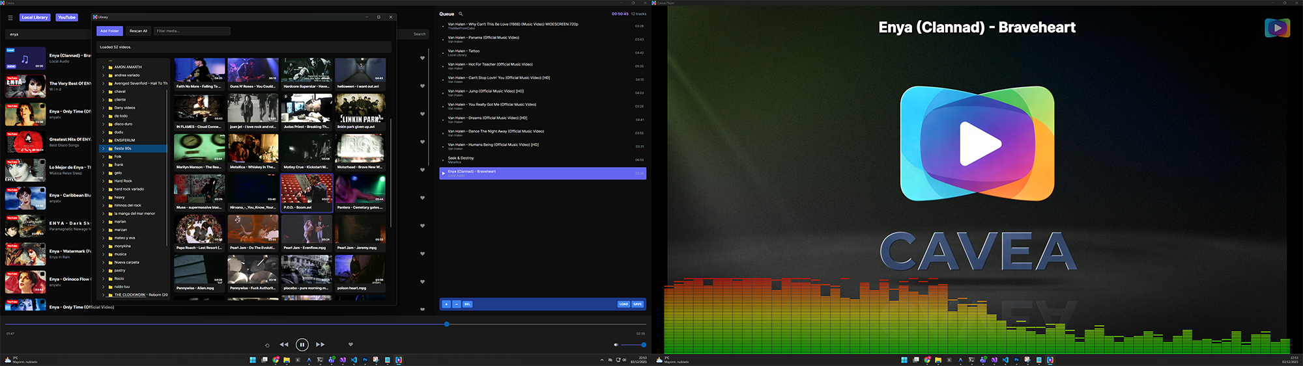The width and height of the screenshot is (1303, 366).
Task: Click the minus button in the queue toolbar
Action: pos(457,304)
